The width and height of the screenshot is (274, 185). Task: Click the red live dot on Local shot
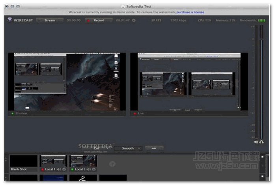pyautogui.click(x=42, y=169)
